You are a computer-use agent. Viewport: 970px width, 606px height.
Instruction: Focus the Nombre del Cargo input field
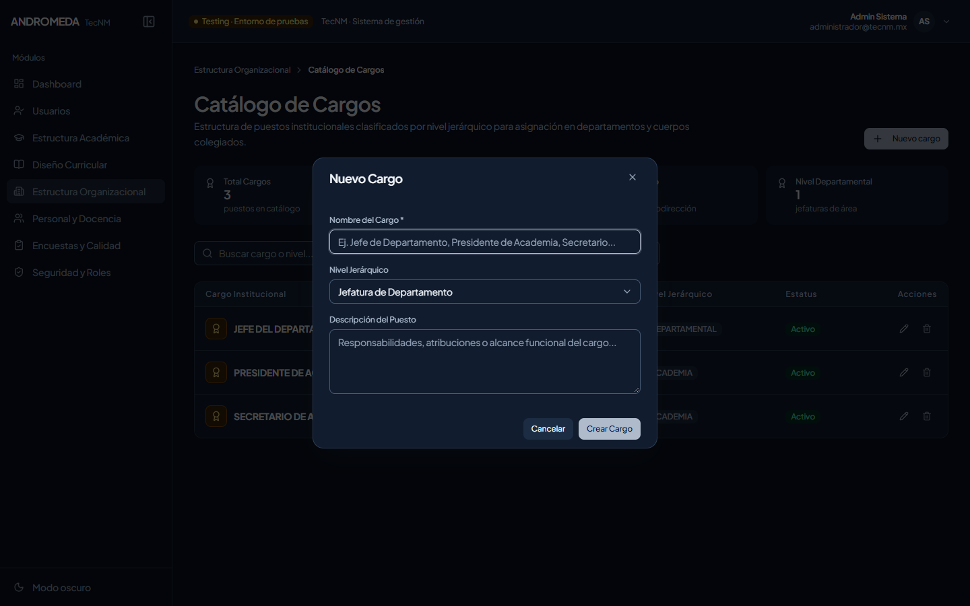point(485,242)
